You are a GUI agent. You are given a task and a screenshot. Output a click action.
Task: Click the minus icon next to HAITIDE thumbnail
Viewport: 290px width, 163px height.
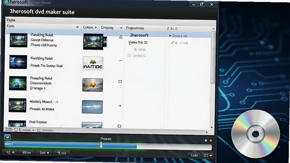(120, 60)
